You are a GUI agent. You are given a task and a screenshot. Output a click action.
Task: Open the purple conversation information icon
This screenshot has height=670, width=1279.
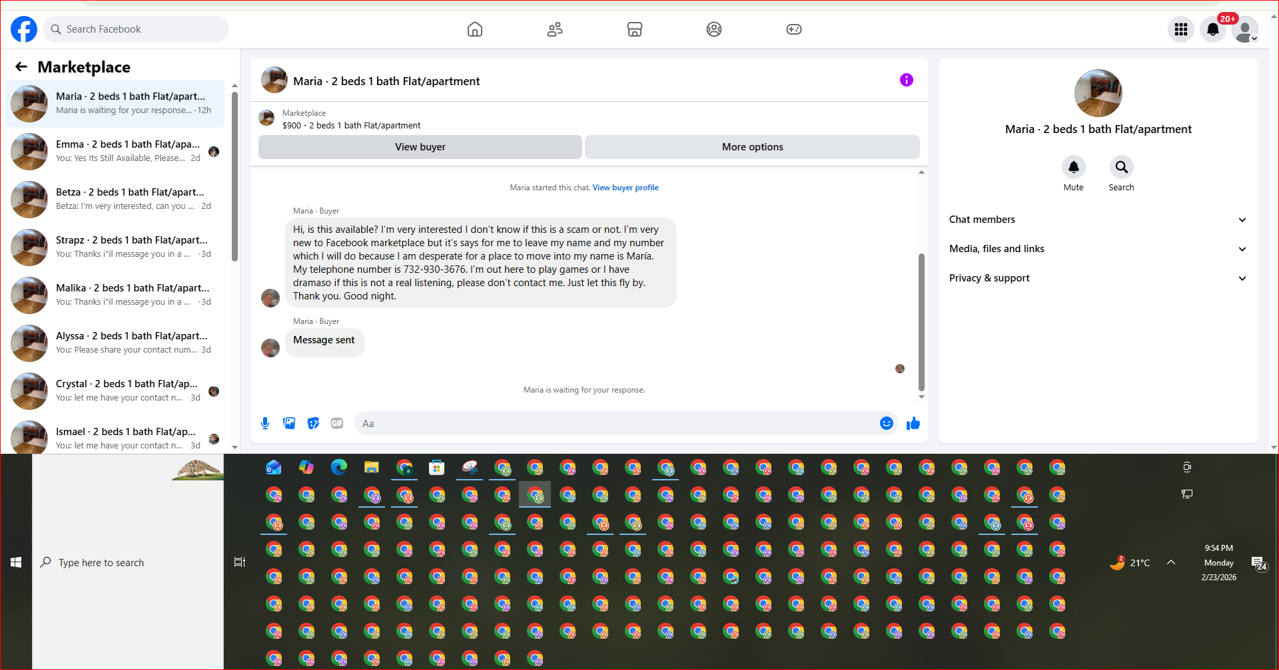[x=907, y=80]
